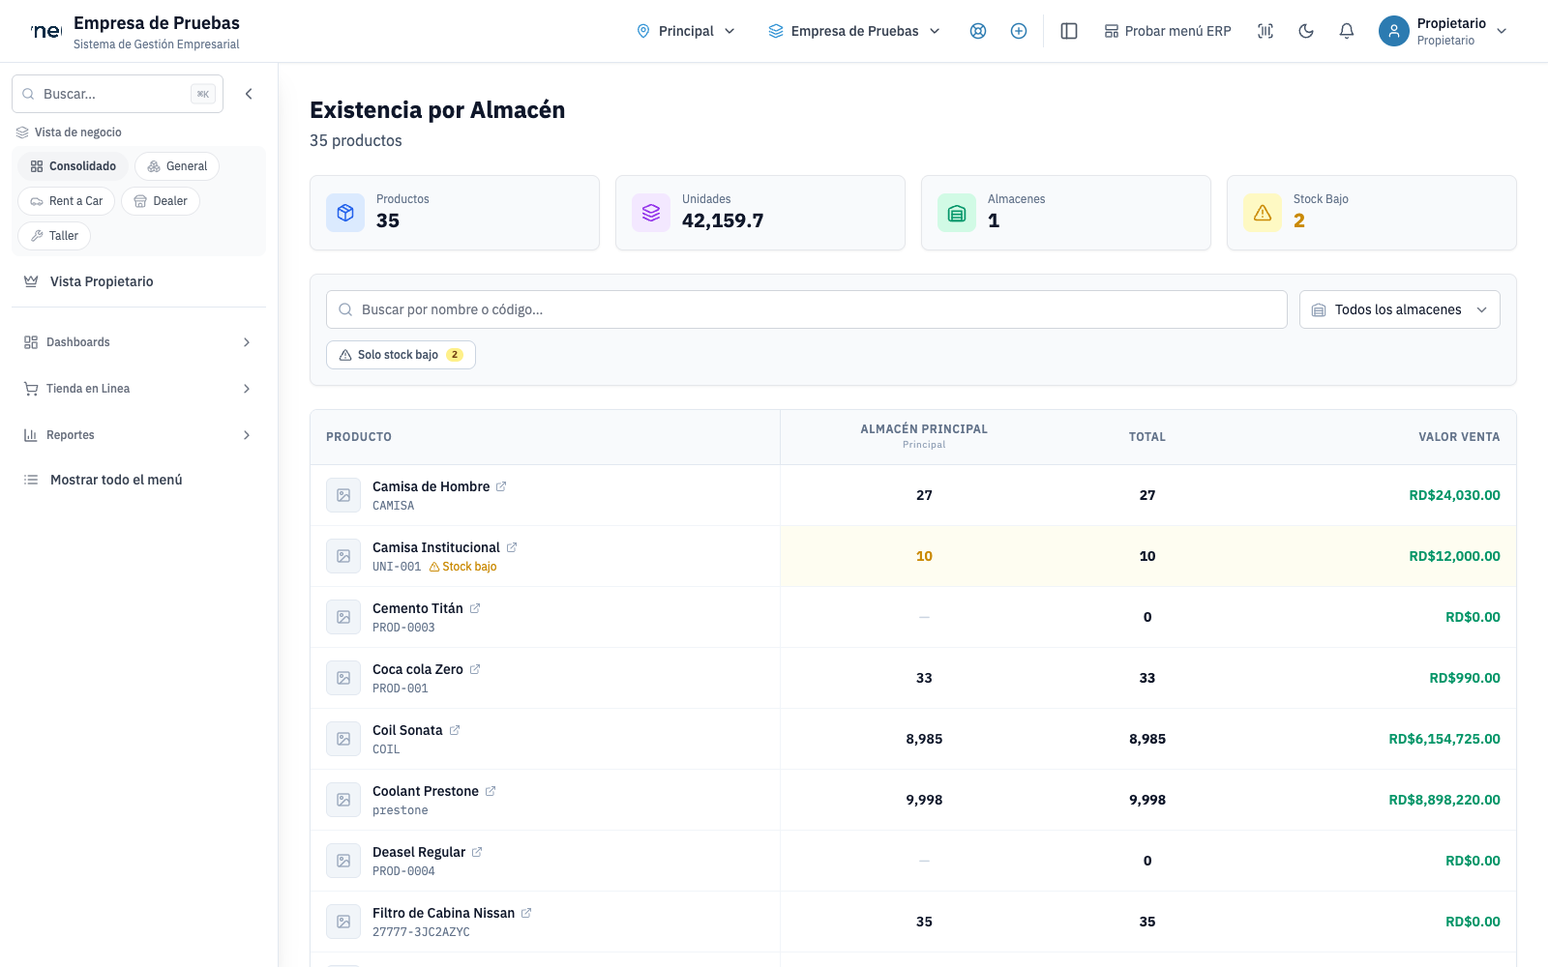Open the support lifebuoy icon
Viewport: 1548px width, 967px height.
tap(978, 31)
